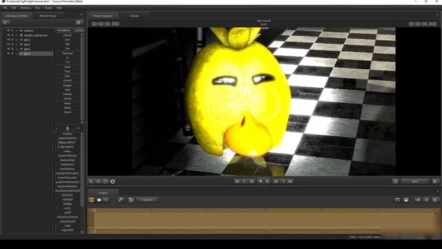Open viewport gear settings next to light4
Viewport: 442px width, 249px height.
pyautogui.click(x=434, y=181)
